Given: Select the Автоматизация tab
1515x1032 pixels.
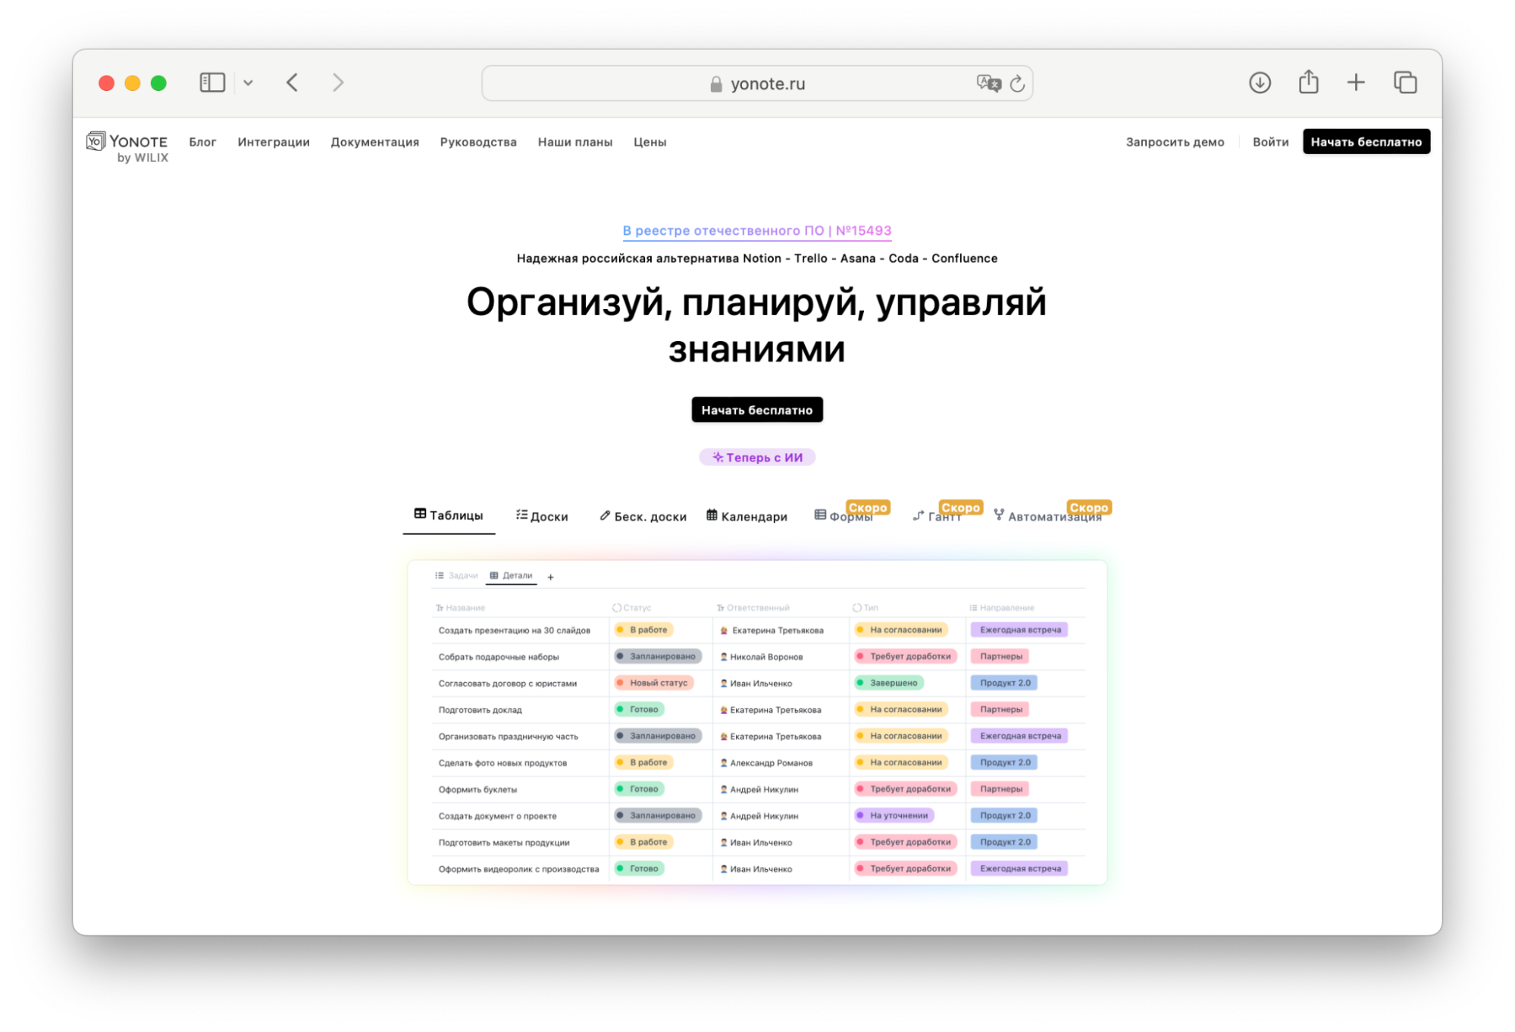Looking at the screenshot, I should (1047, 516).
